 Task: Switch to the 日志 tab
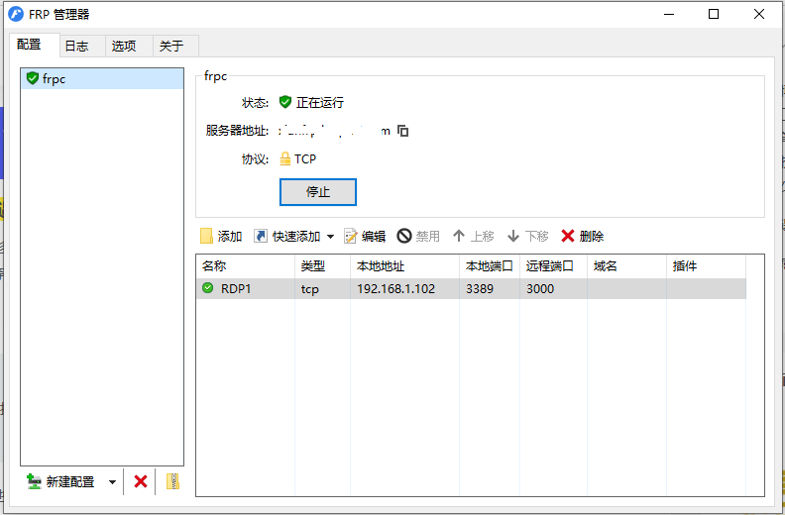pos(82,46)
